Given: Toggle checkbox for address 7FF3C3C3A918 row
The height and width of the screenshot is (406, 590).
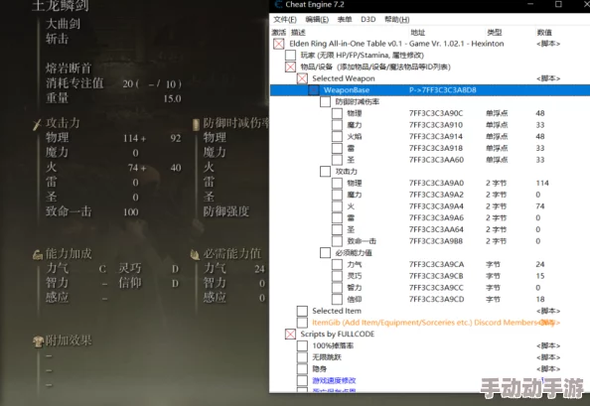Looking at the screenshot, I should (337, 148).
